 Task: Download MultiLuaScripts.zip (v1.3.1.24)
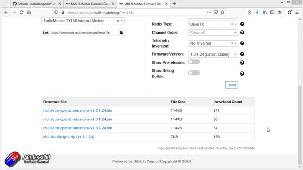click(x=69, y=137)
